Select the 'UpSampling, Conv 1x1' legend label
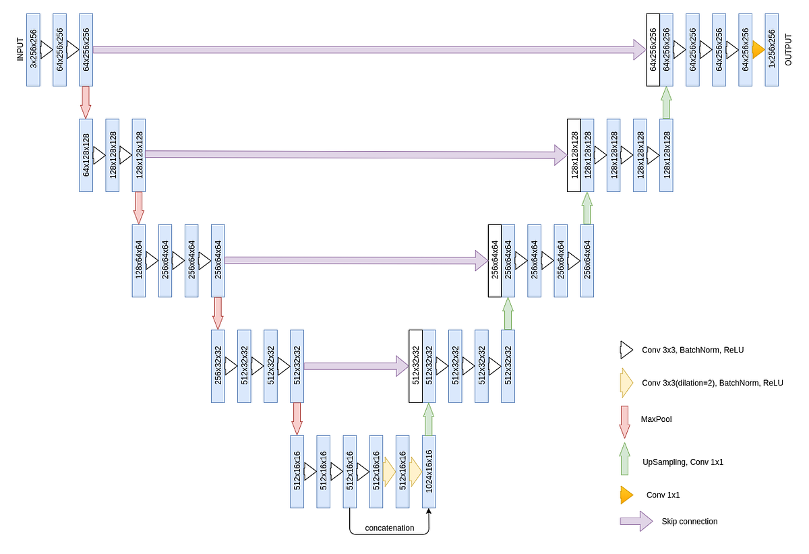Screen dimensions: 809x554 click(x=682, y=462)
